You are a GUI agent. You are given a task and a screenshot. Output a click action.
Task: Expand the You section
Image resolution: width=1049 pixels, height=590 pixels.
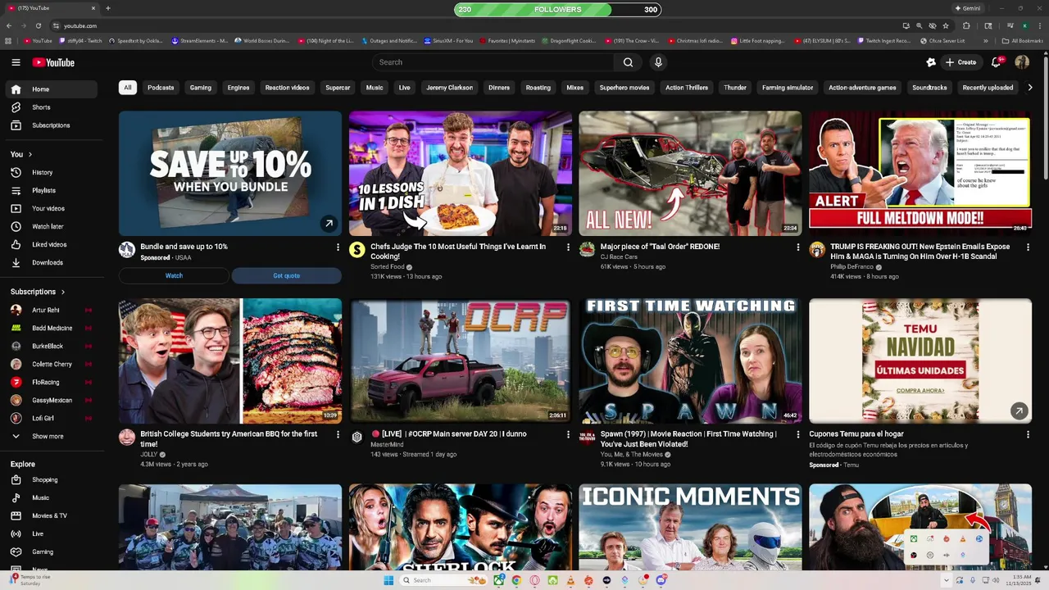(x=21, y=154)
